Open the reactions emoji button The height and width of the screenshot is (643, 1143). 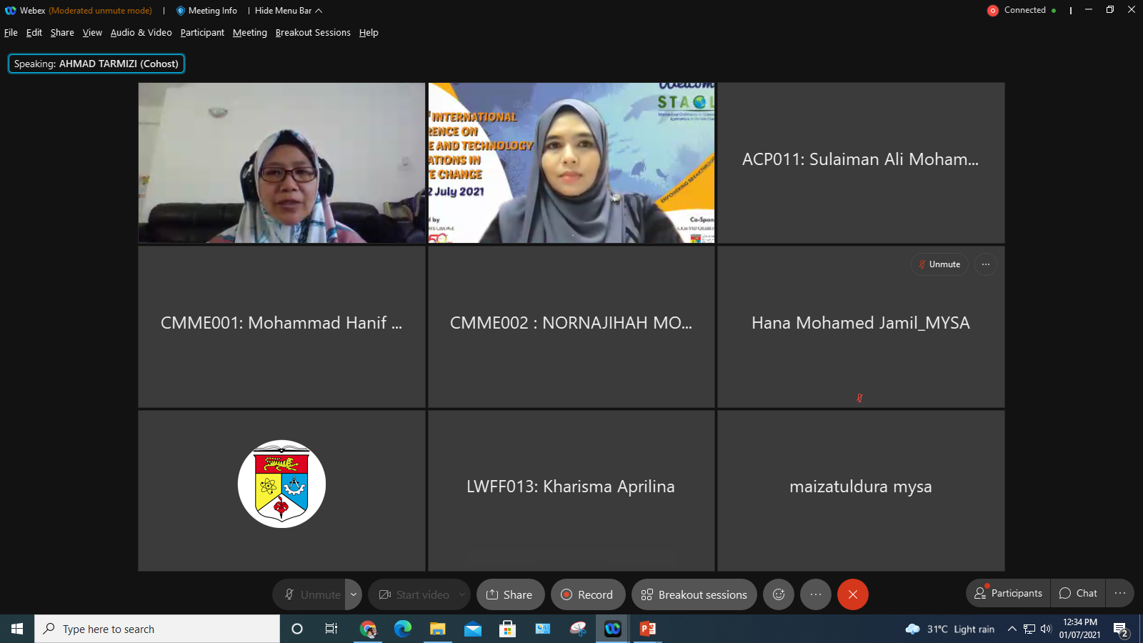coord(779,594)
